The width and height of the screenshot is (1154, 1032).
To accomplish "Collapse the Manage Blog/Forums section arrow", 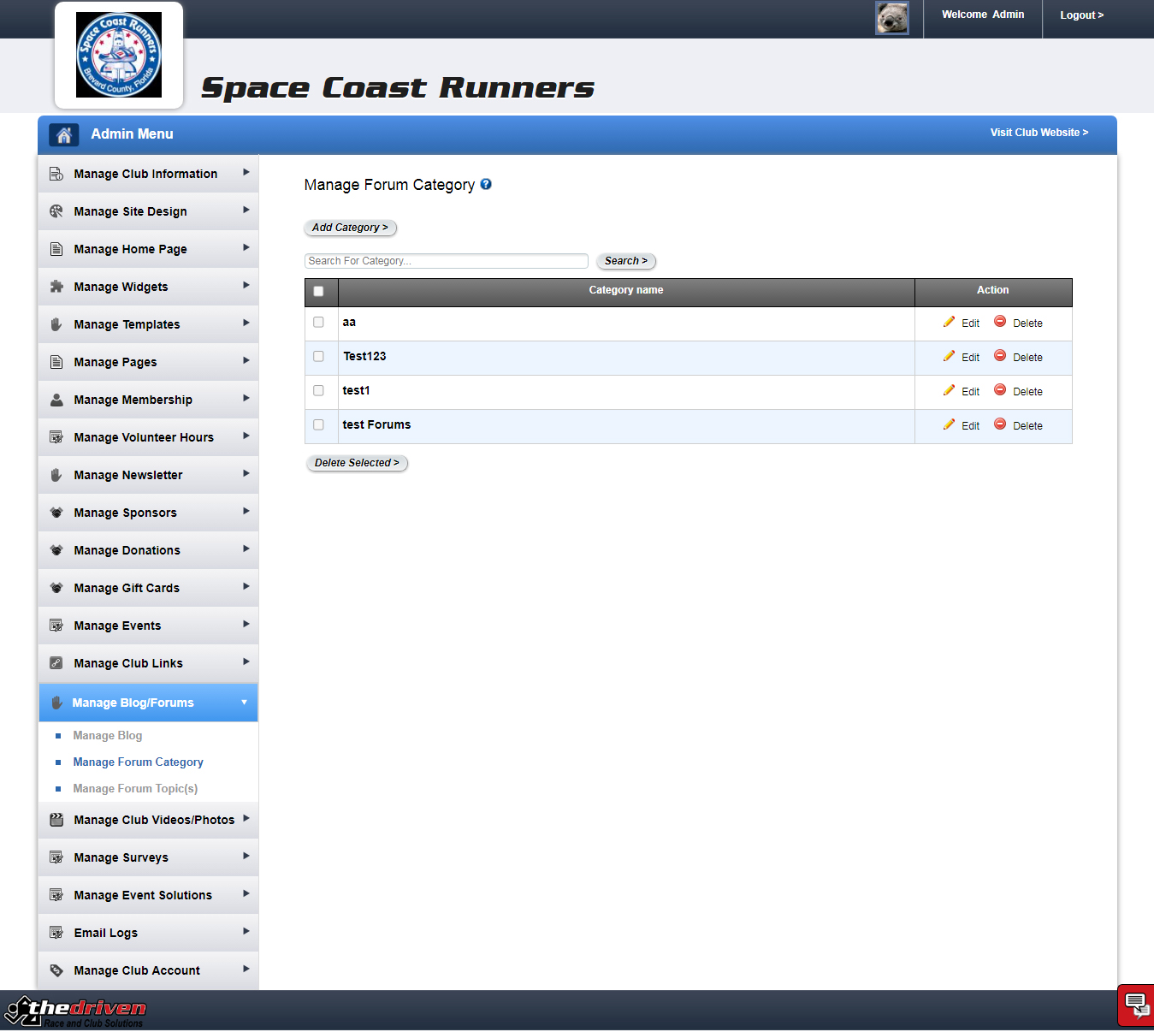I will (x=244, y=703).
